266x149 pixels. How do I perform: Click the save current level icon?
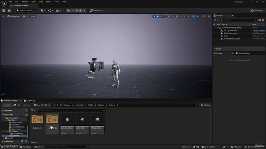click(x=4, y=10)
